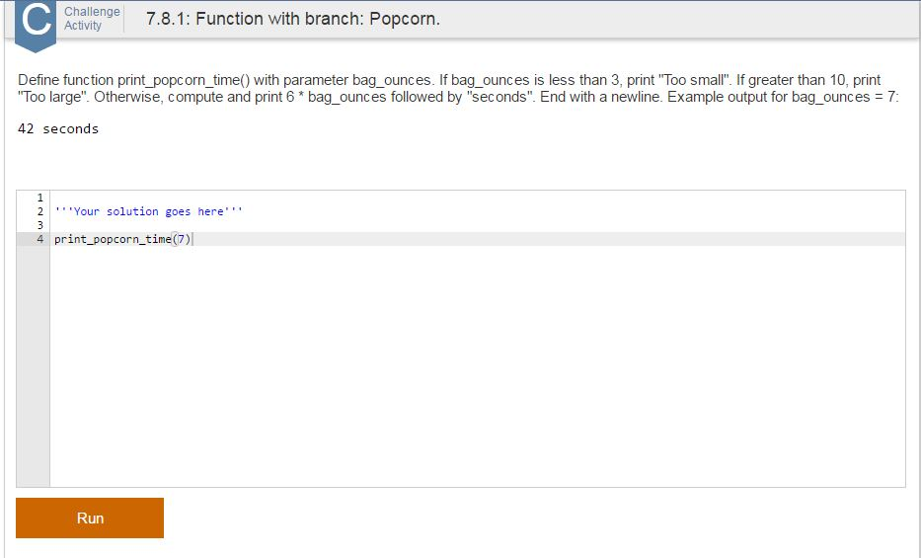Click code line 1 in editor
Screen dimensions: 921x558
pyautogui.click(x=478, y=198)
